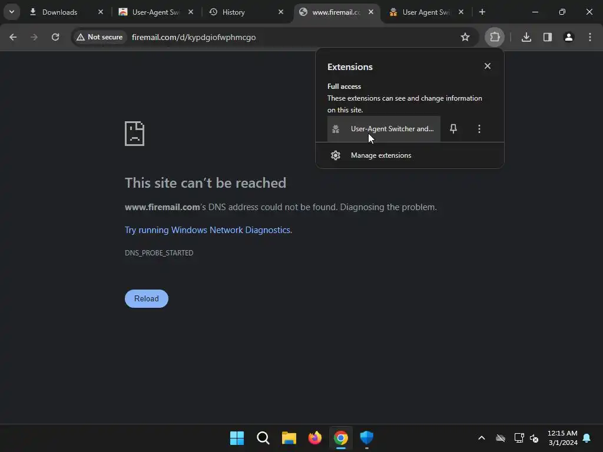603x452 pixels.
Task: Open File Explorer from taskbar
Action: point(289,438)
